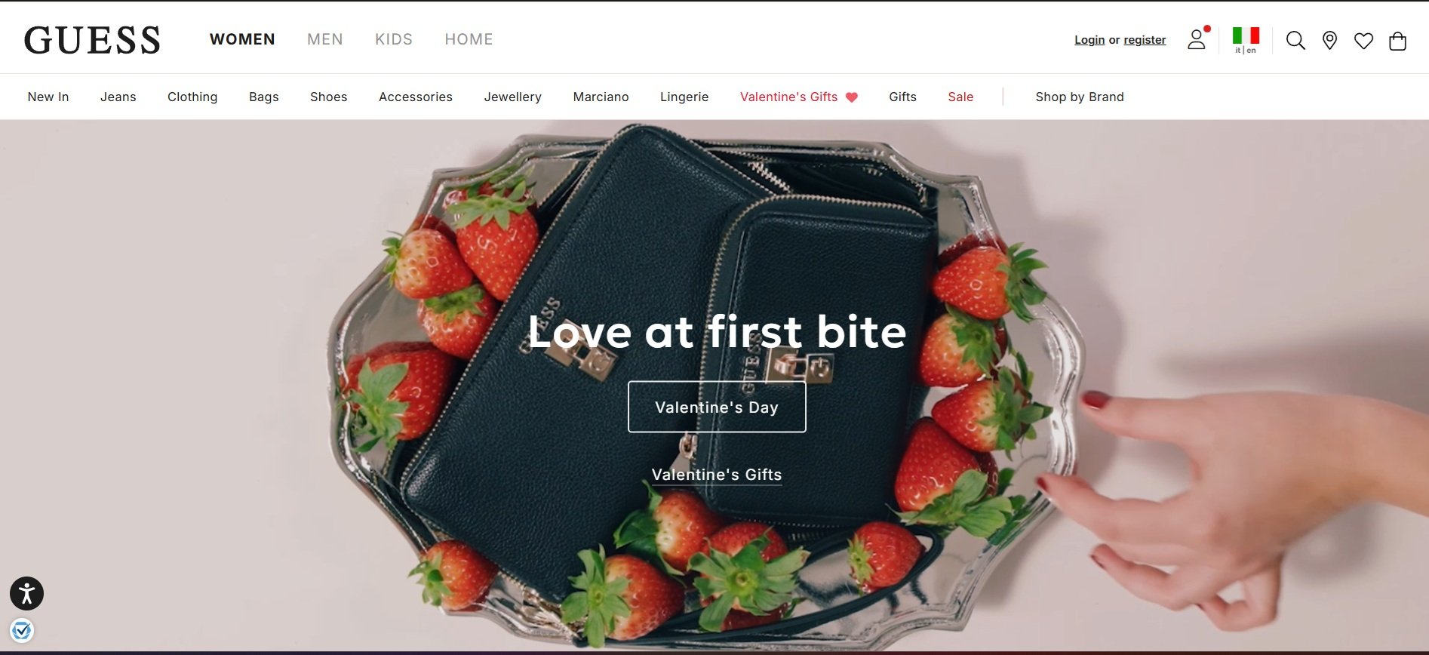
Task: Open the shopping bag icon
Action: click(x=1397, y=41)
